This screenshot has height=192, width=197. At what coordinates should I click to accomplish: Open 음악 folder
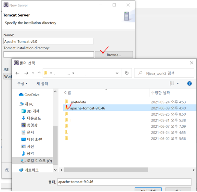pos(28,153)
